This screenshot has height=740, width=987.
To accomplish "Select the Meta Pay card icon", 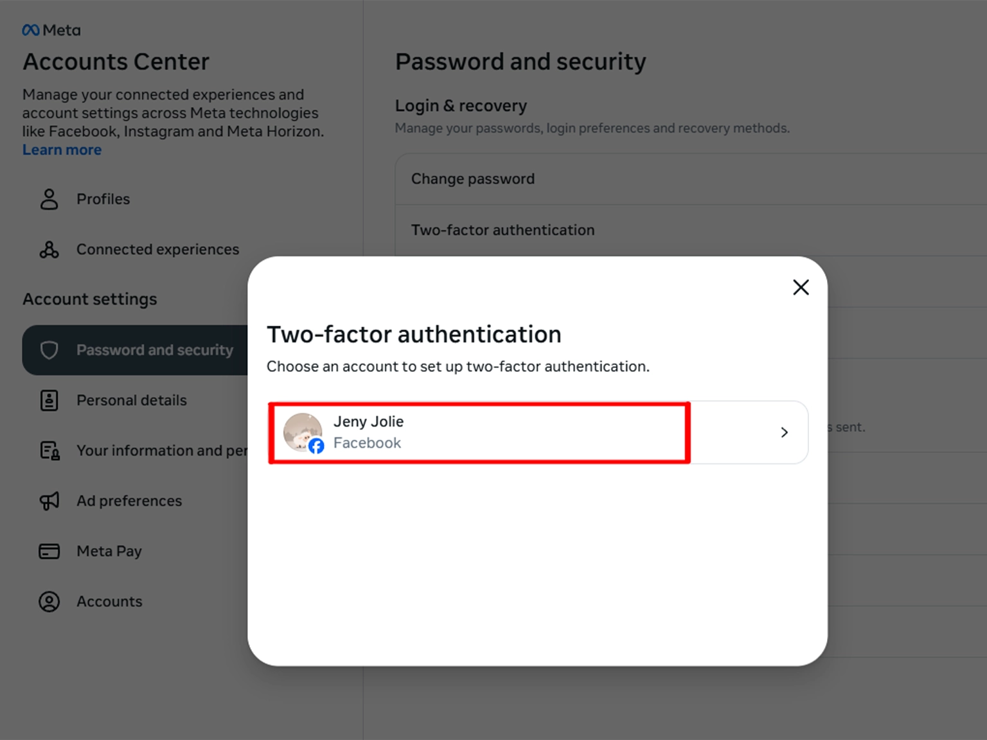I will click(x=49, y=551).
